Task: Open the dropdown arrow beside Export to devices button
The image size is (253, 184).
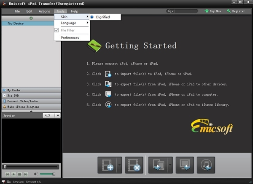Action: [170, 165]
